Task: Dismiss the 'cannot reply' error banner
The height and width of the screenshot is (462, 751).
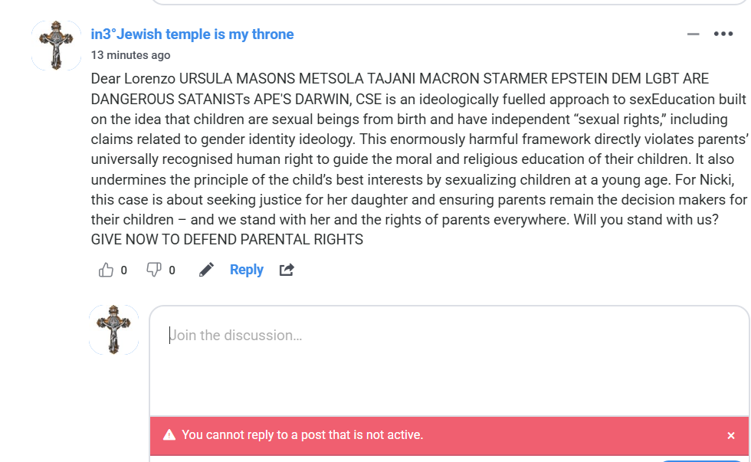Action: [x=731, y=435]
